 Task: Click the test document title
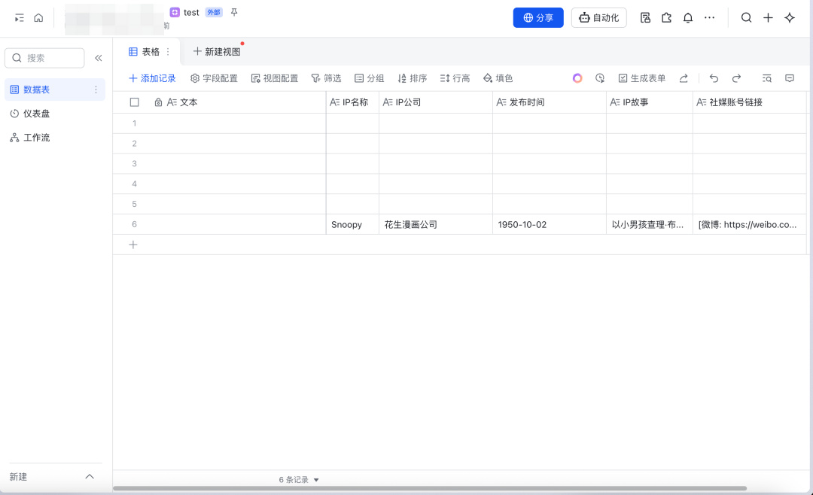191,13
